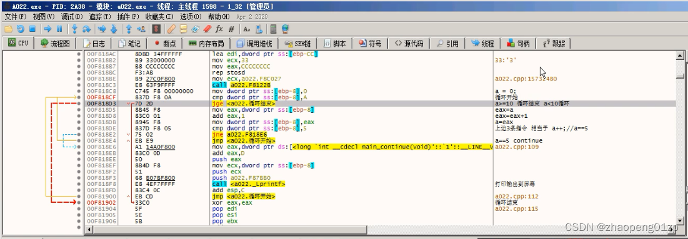The image size is (688, 239).
Task: Open the 文件(F) menu
Action: coord(16,17)
